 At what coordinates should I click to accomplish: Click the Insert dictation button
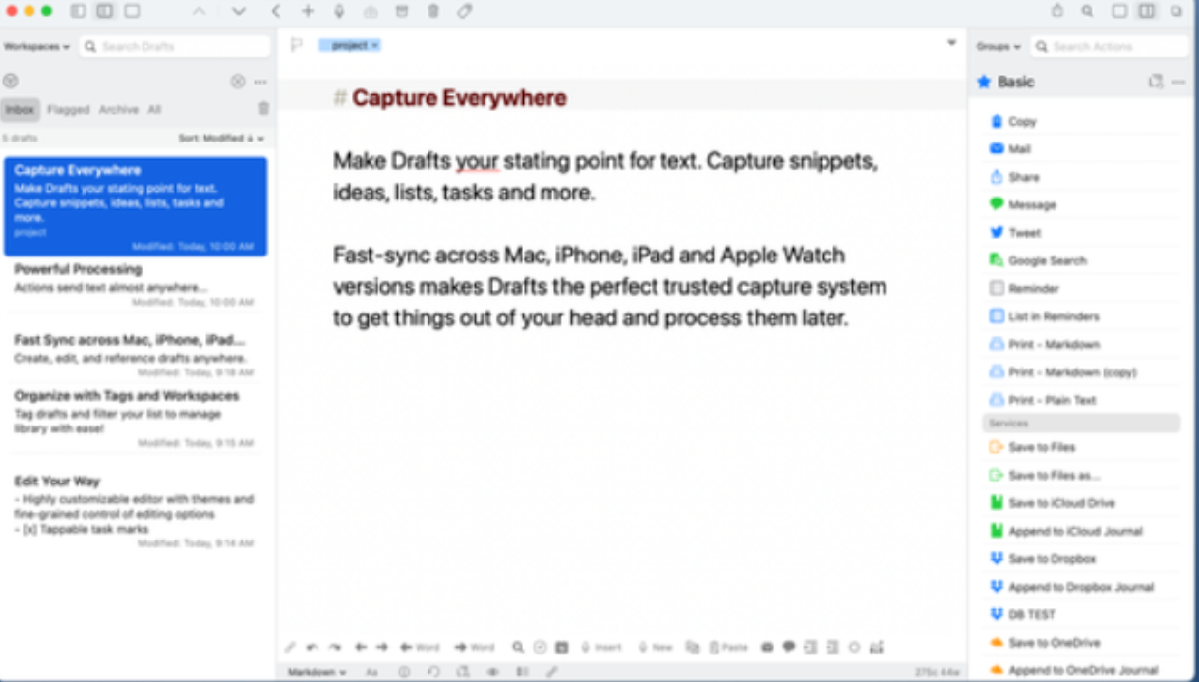(601, 647)
